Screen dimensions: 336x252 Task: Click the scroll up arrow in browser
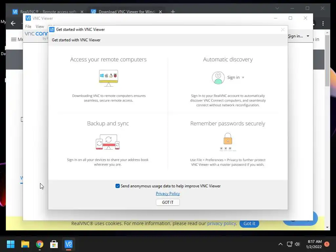pyautogui.click(x=327, y=33)
